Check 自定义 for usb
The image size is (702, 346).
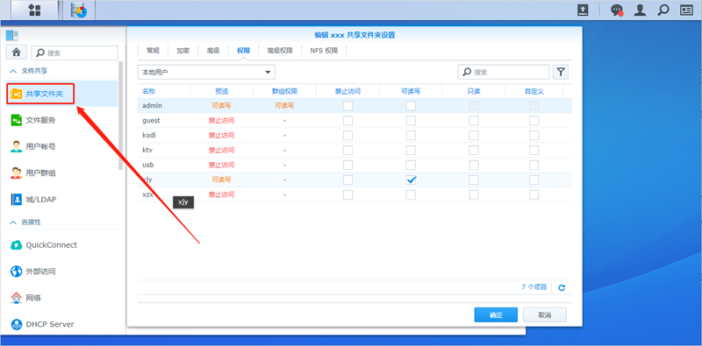pos(534,165)
